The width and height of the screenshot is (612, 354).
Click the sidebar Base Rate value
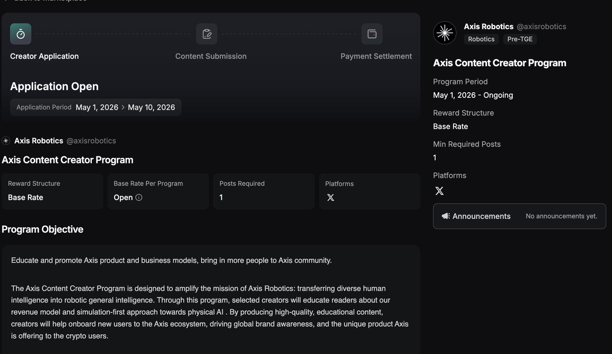[x=450, y=126]
